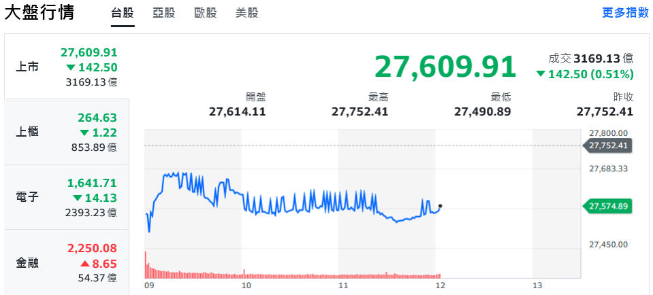Click the down arrow in 上櫃 row
The image size is (653, 295).
pyautogui.click(x=84, y=133)
